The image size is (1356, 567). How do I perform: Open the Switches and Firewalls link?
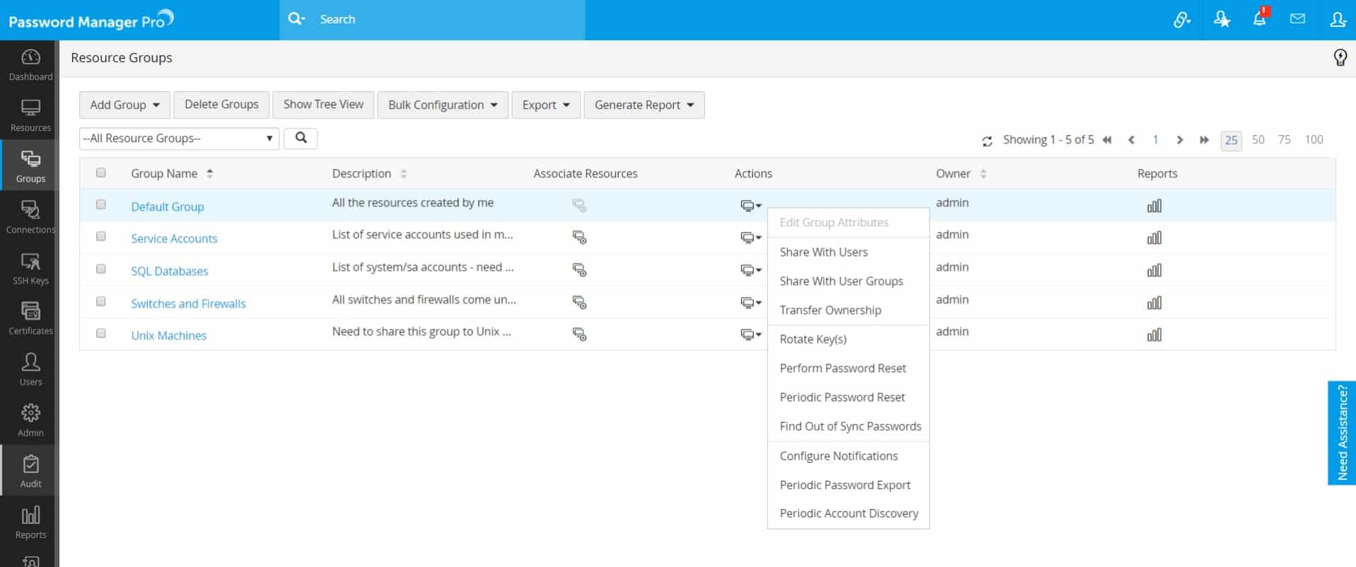pyautogui.click(x=188, y=303)
